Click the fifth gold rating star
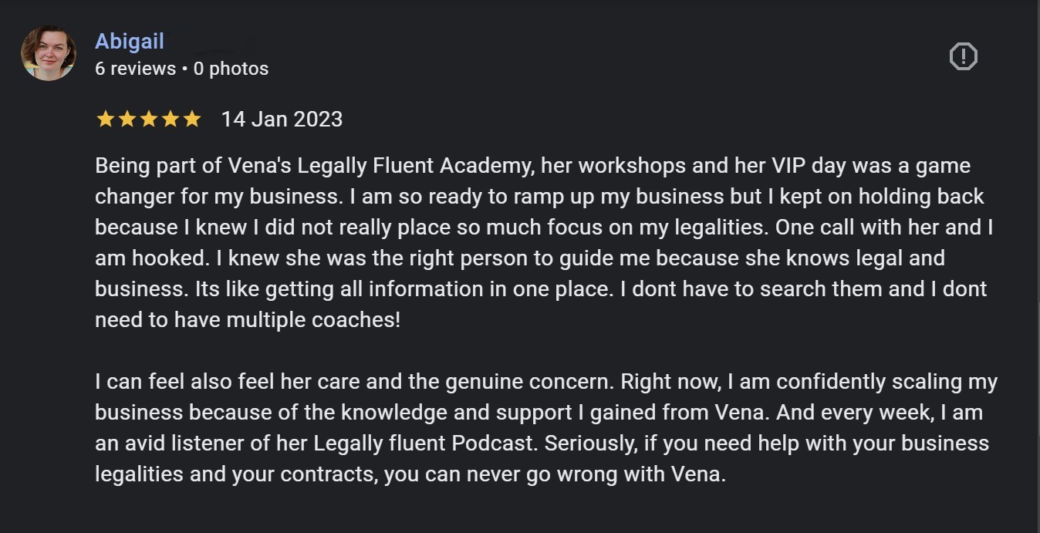The width and height of the screenshot is (1040, 533). coord(191,120)
